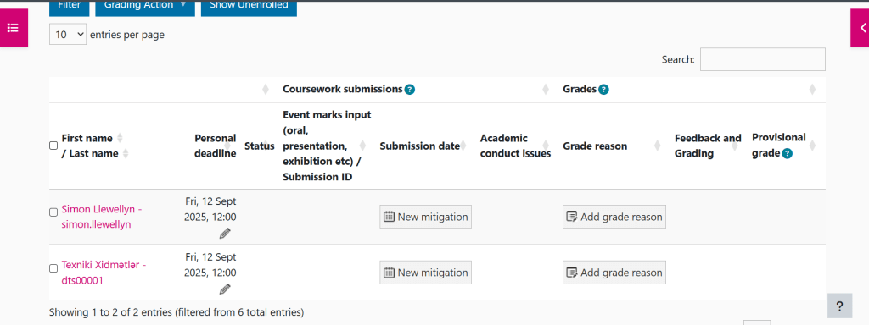Sort the Coursework submissions group header
Screen dimensions: 869x325
pos(546,89)
